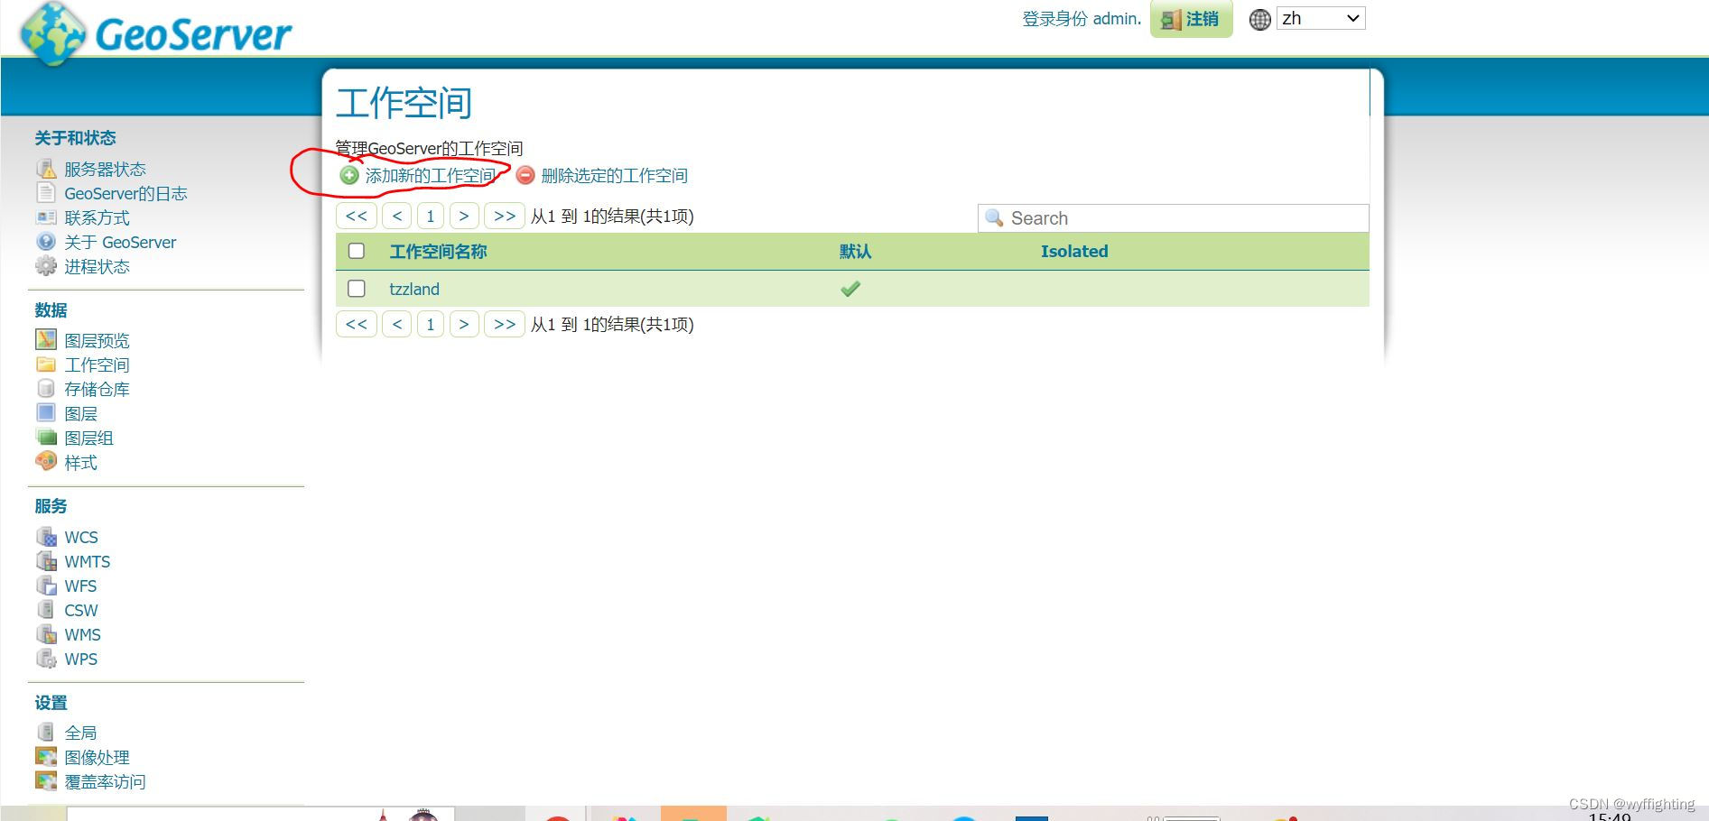Viewport: 1709px width, 821px height.
Task: Open 图层组 in the sidebar
Action: (88, 438)
